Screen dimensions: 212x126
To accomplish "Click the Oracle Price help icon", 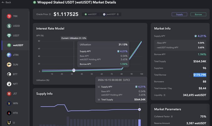I will point(50,14).
